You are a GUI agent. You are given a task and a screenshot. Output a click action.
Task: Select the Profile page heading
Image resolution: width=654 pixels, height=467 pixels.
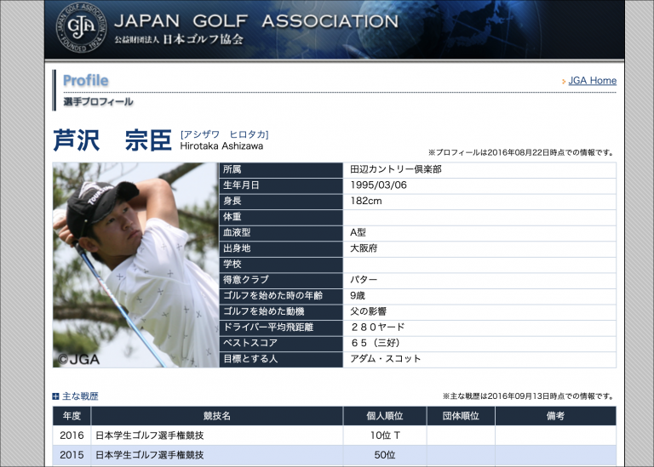(x=85, y=81)
